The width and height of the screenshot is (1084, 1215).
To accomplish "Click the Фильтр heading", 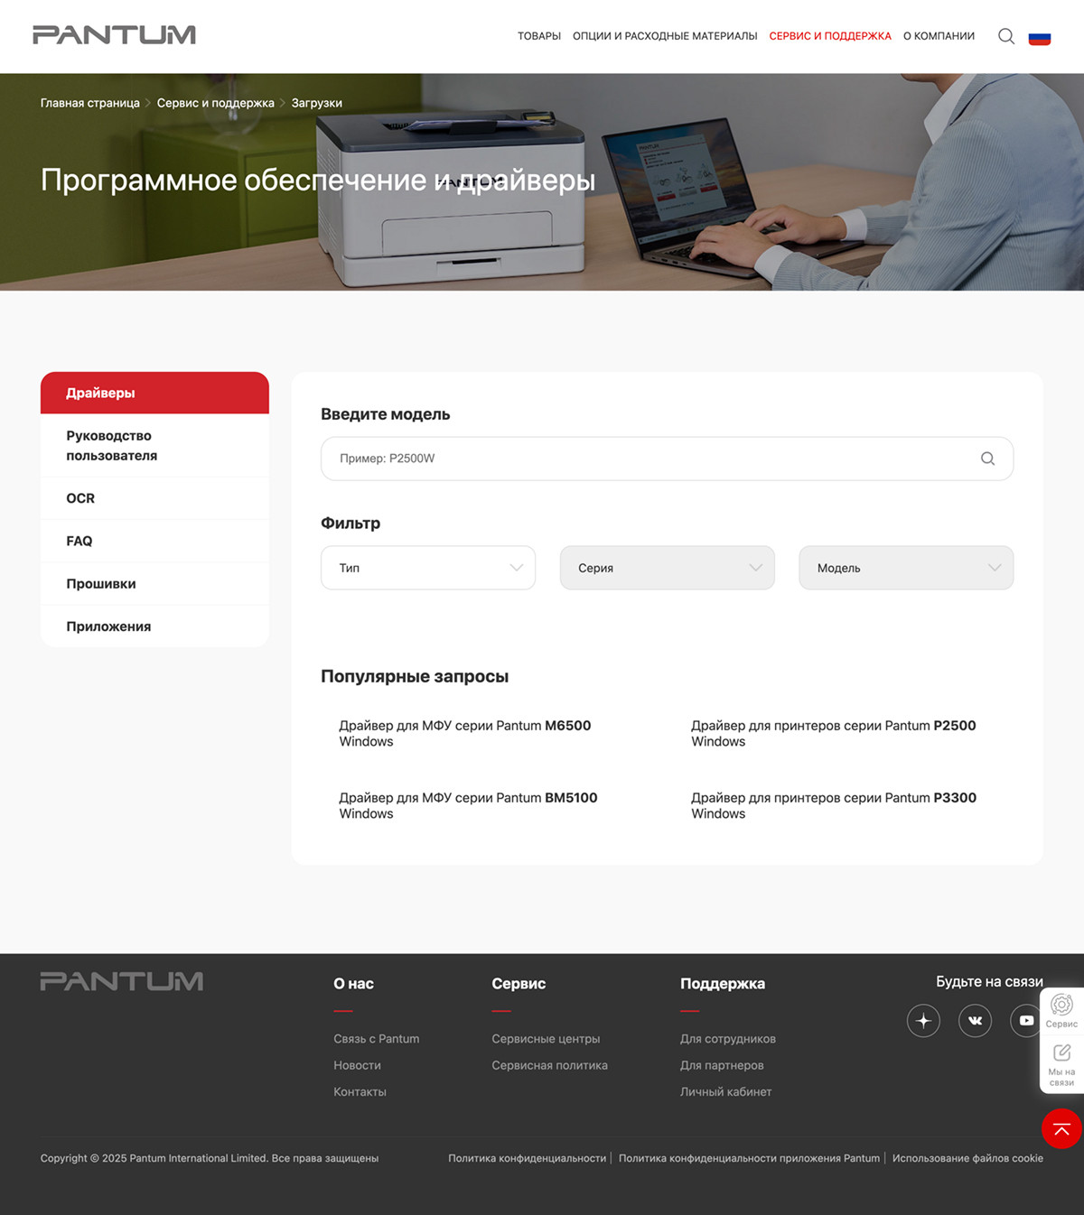I will pos(350,524).
